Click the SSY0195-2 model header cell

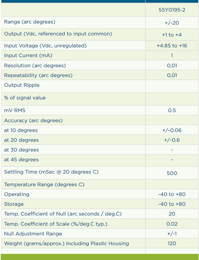(x=172, y=10)
